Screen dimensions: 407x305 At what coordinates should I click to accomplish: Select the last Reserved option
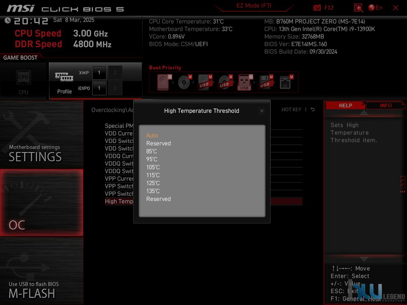158,199
